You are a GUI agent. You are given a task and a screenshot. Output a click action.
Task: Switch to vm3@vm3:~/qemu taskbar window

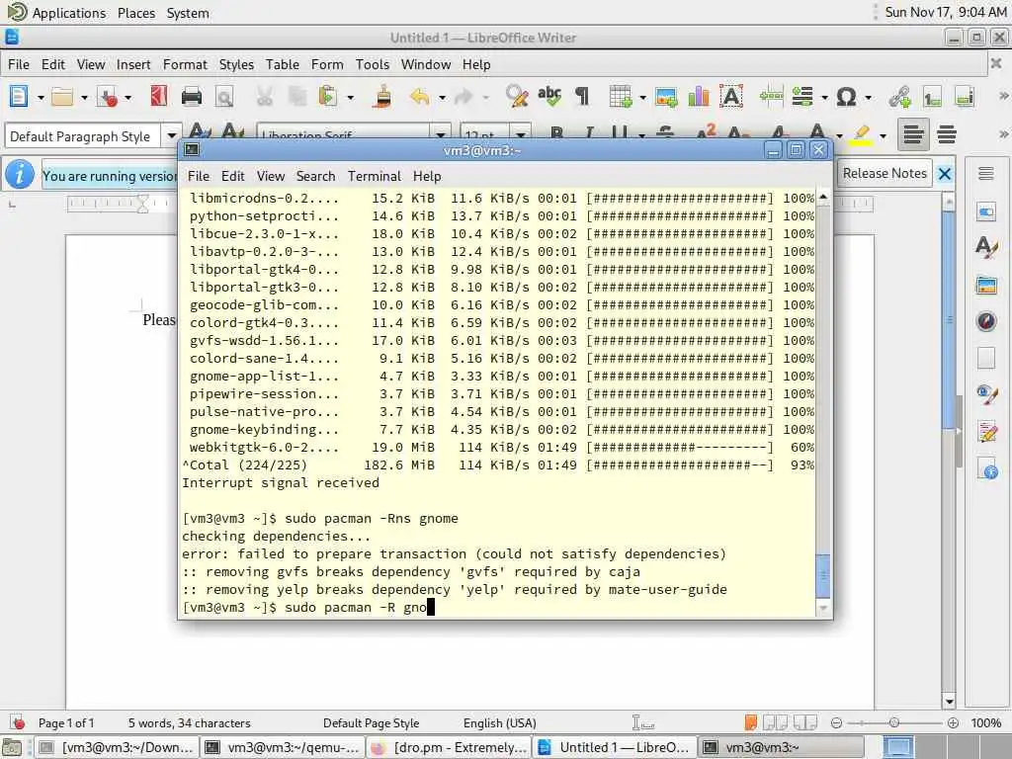click(x=283, y=747)
